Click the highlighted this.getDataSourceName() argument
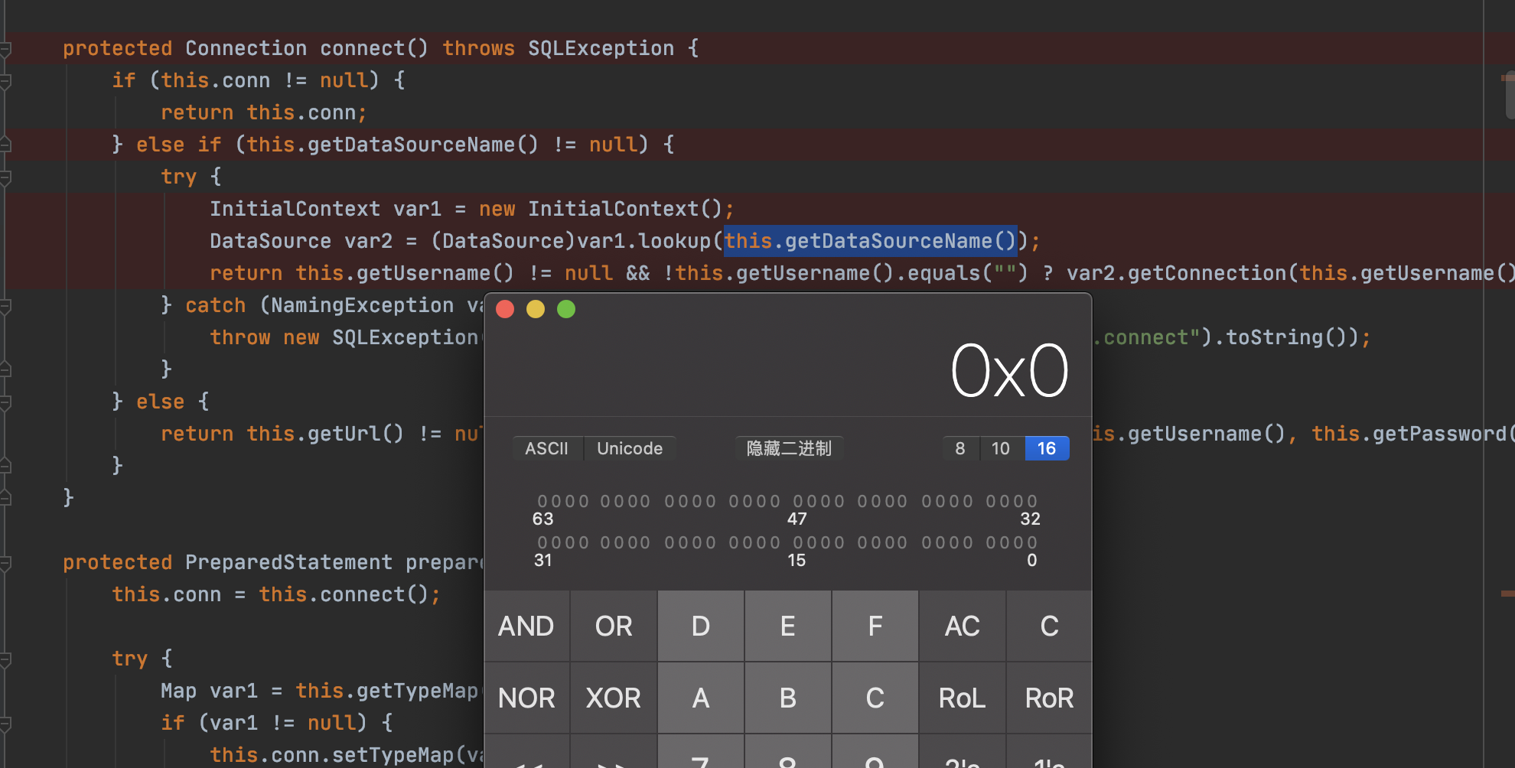Screen dimensions: 1515x768 [869, 241]
